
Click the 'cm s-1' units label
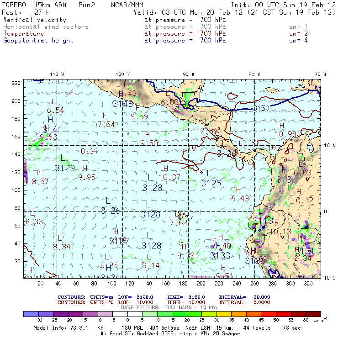[320, 320]
